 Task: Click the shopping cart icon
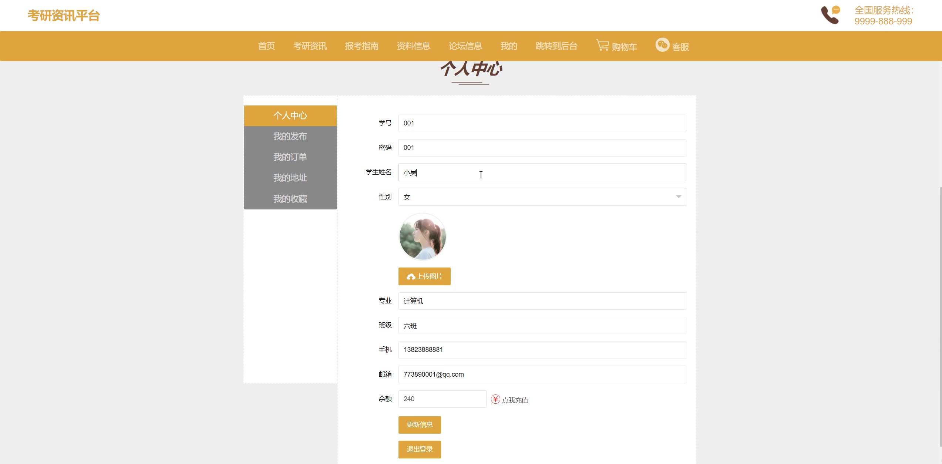(x=603, y=46)
